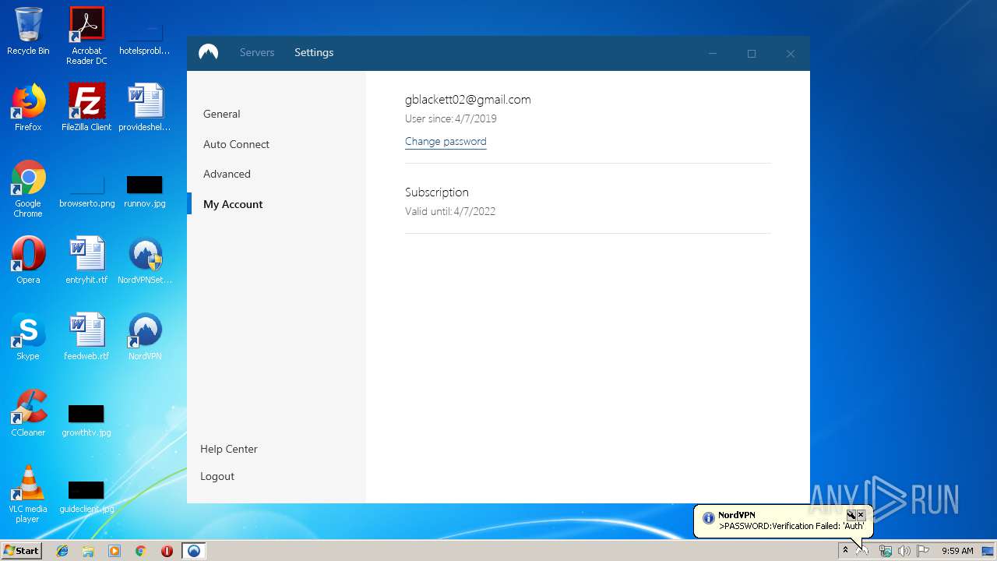Image resolution: width=997 pixels, height=561 pixels.
Task: Click the Change password link
Action: point(446,141)
